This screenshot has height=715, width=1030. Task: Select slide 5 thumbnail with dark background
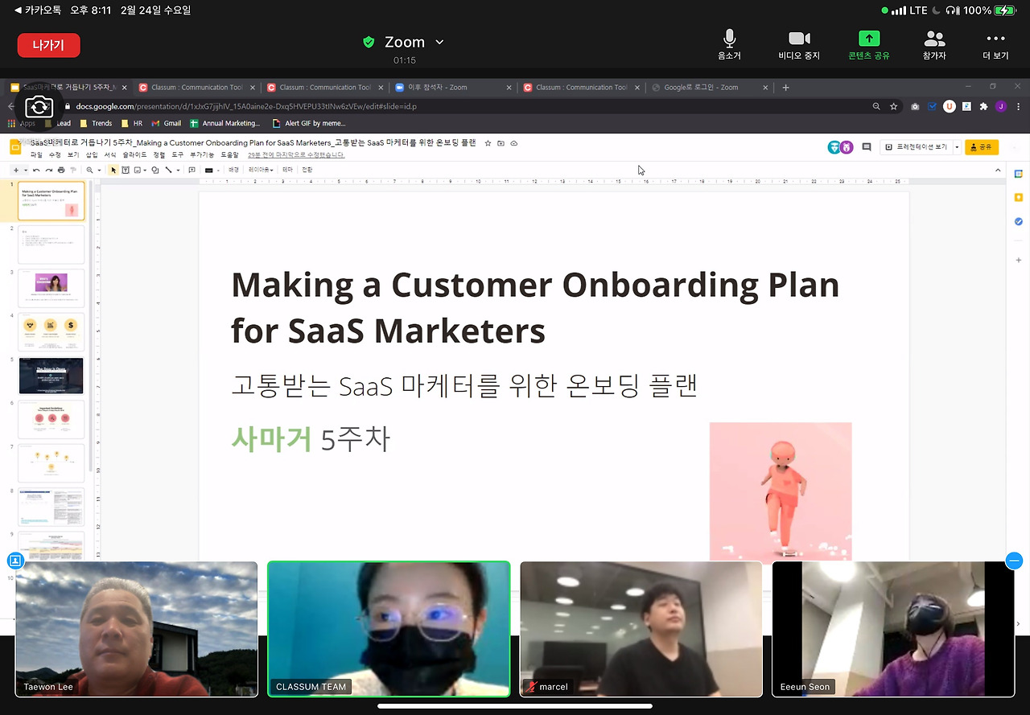coord(51,376)
